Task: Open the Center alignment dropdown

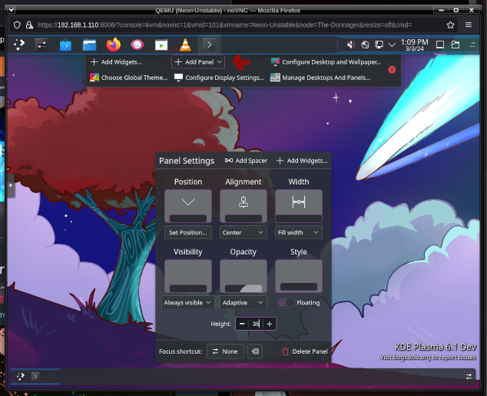Action: tap(243, 232)
